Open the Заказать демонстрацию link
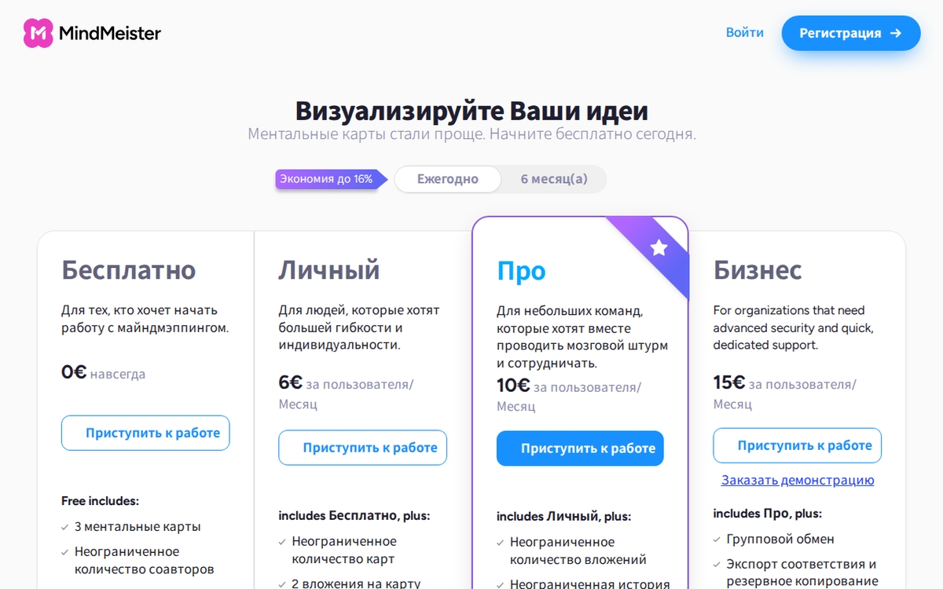943x589 pixels. tap(798, 480)
